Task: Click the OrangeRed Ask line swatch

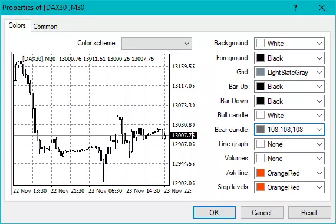Action: [261, 173]
